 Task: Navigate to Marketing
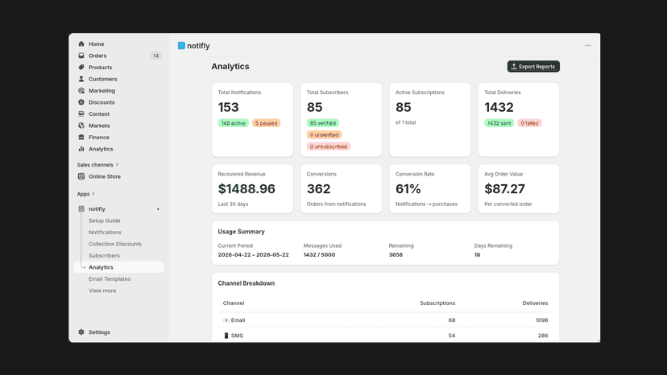101,91
